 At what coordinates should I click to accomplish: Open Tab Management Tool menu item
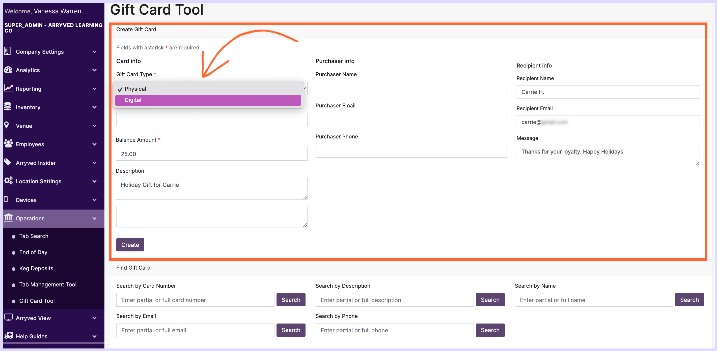(48, 284)
